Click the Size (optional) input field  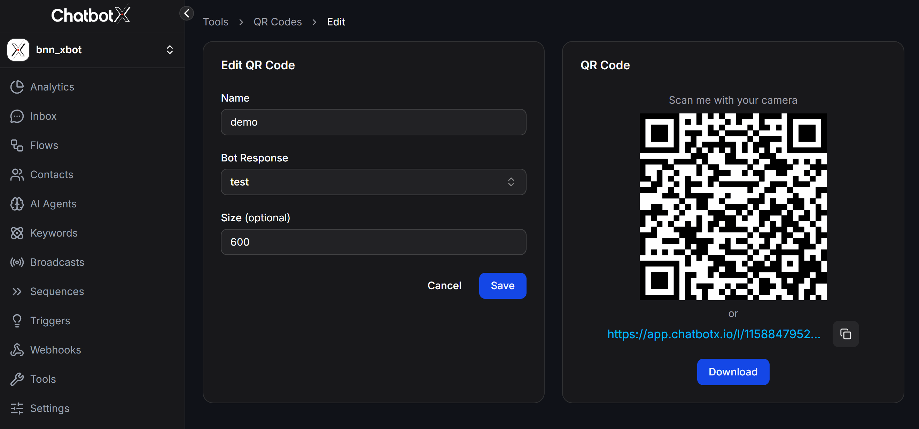374,242
